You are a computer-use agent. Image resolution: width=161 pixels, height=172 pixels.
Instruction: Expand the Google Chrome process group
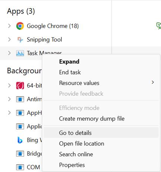[9, 26]
